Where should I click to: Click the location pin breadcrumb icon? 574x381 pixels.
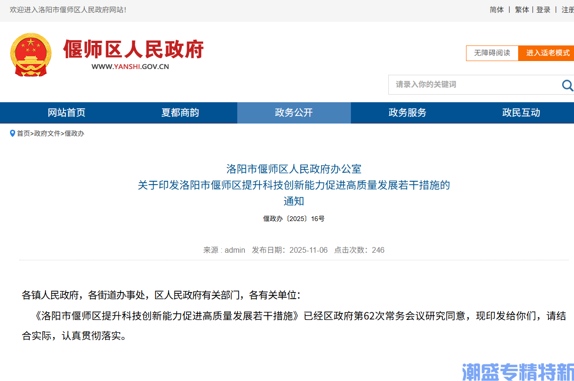pos(13,133)
